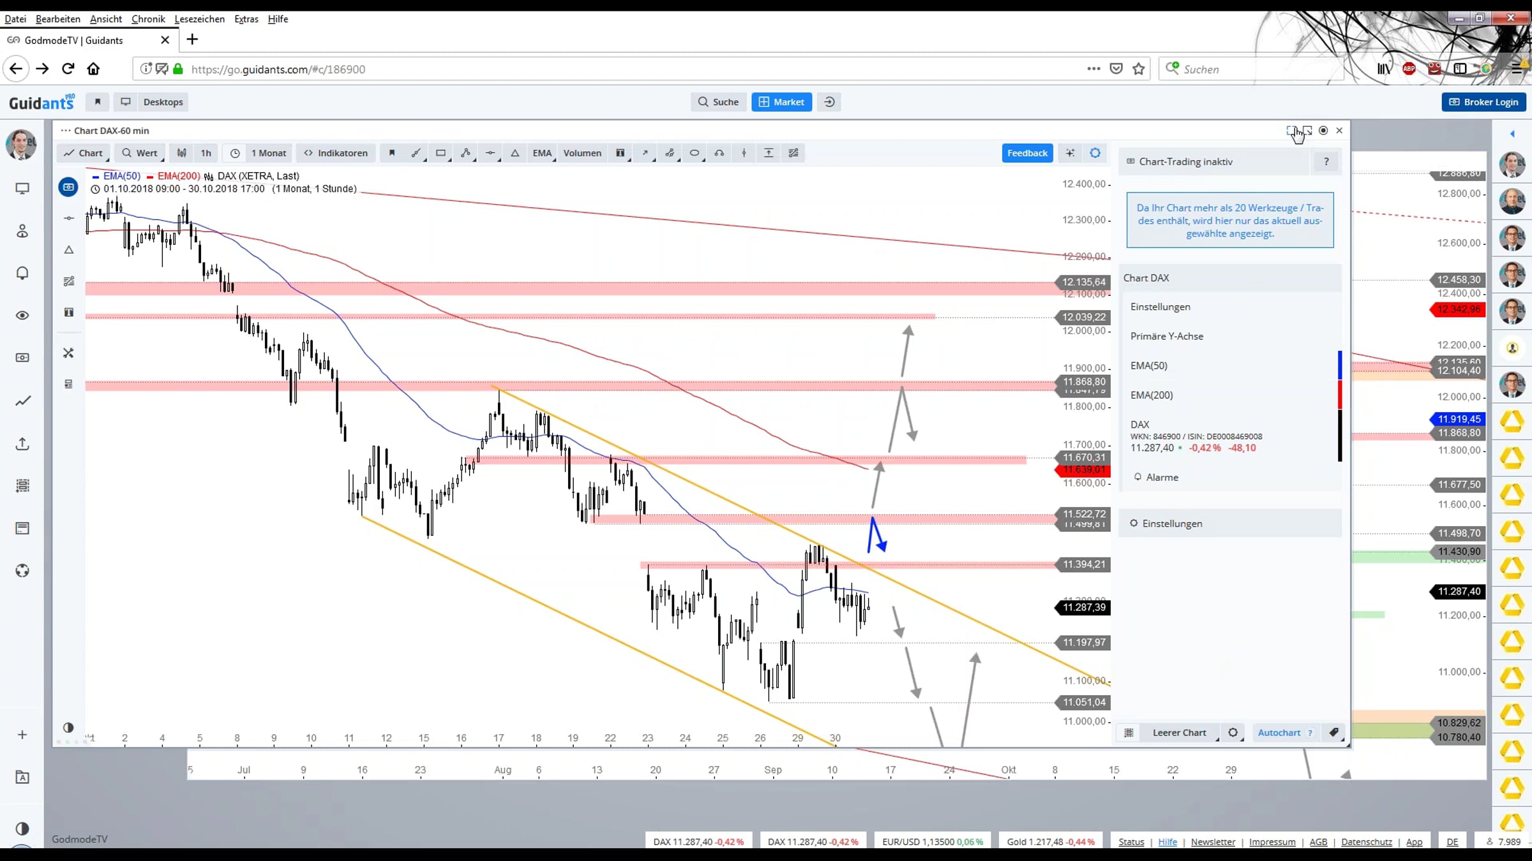The image size is (1532, 861).
Task: Open the 1h interval dropdown
Action: coord(206,153)
